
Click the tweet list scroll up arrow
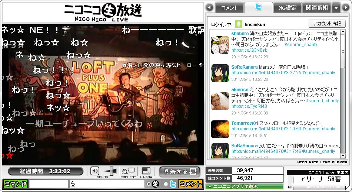(343, 32)
